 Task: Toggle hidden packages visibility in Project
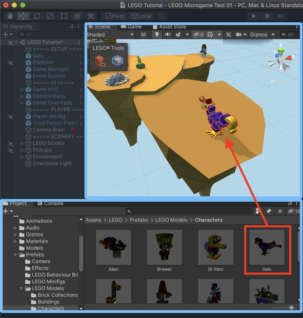pos(294,211)
